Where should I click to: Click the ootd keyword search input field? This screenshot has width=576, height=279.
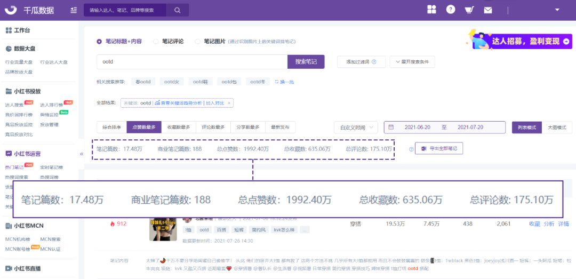coord(192,62)
